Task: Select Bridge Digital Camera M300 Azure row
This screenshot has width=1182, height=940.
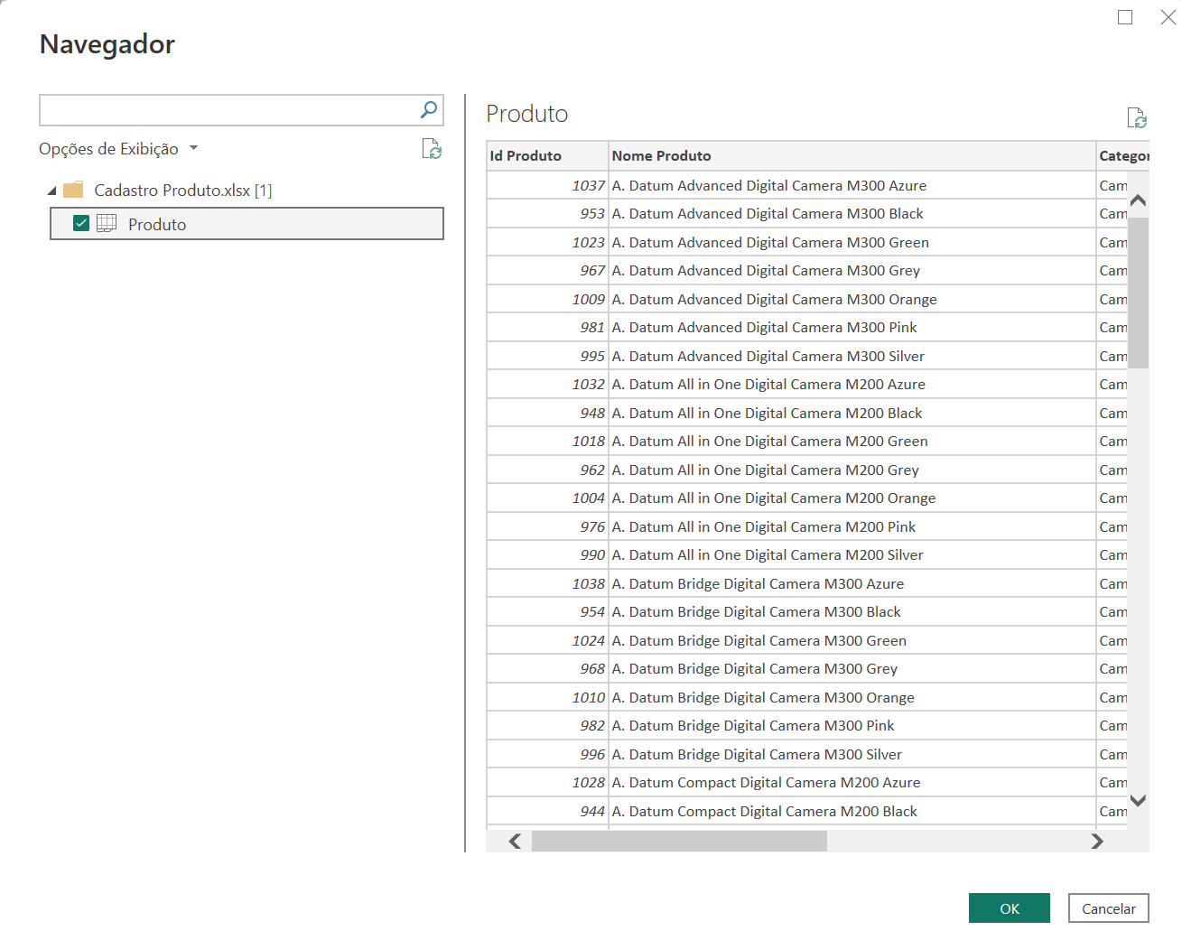Action: click(x=806, y=583)
